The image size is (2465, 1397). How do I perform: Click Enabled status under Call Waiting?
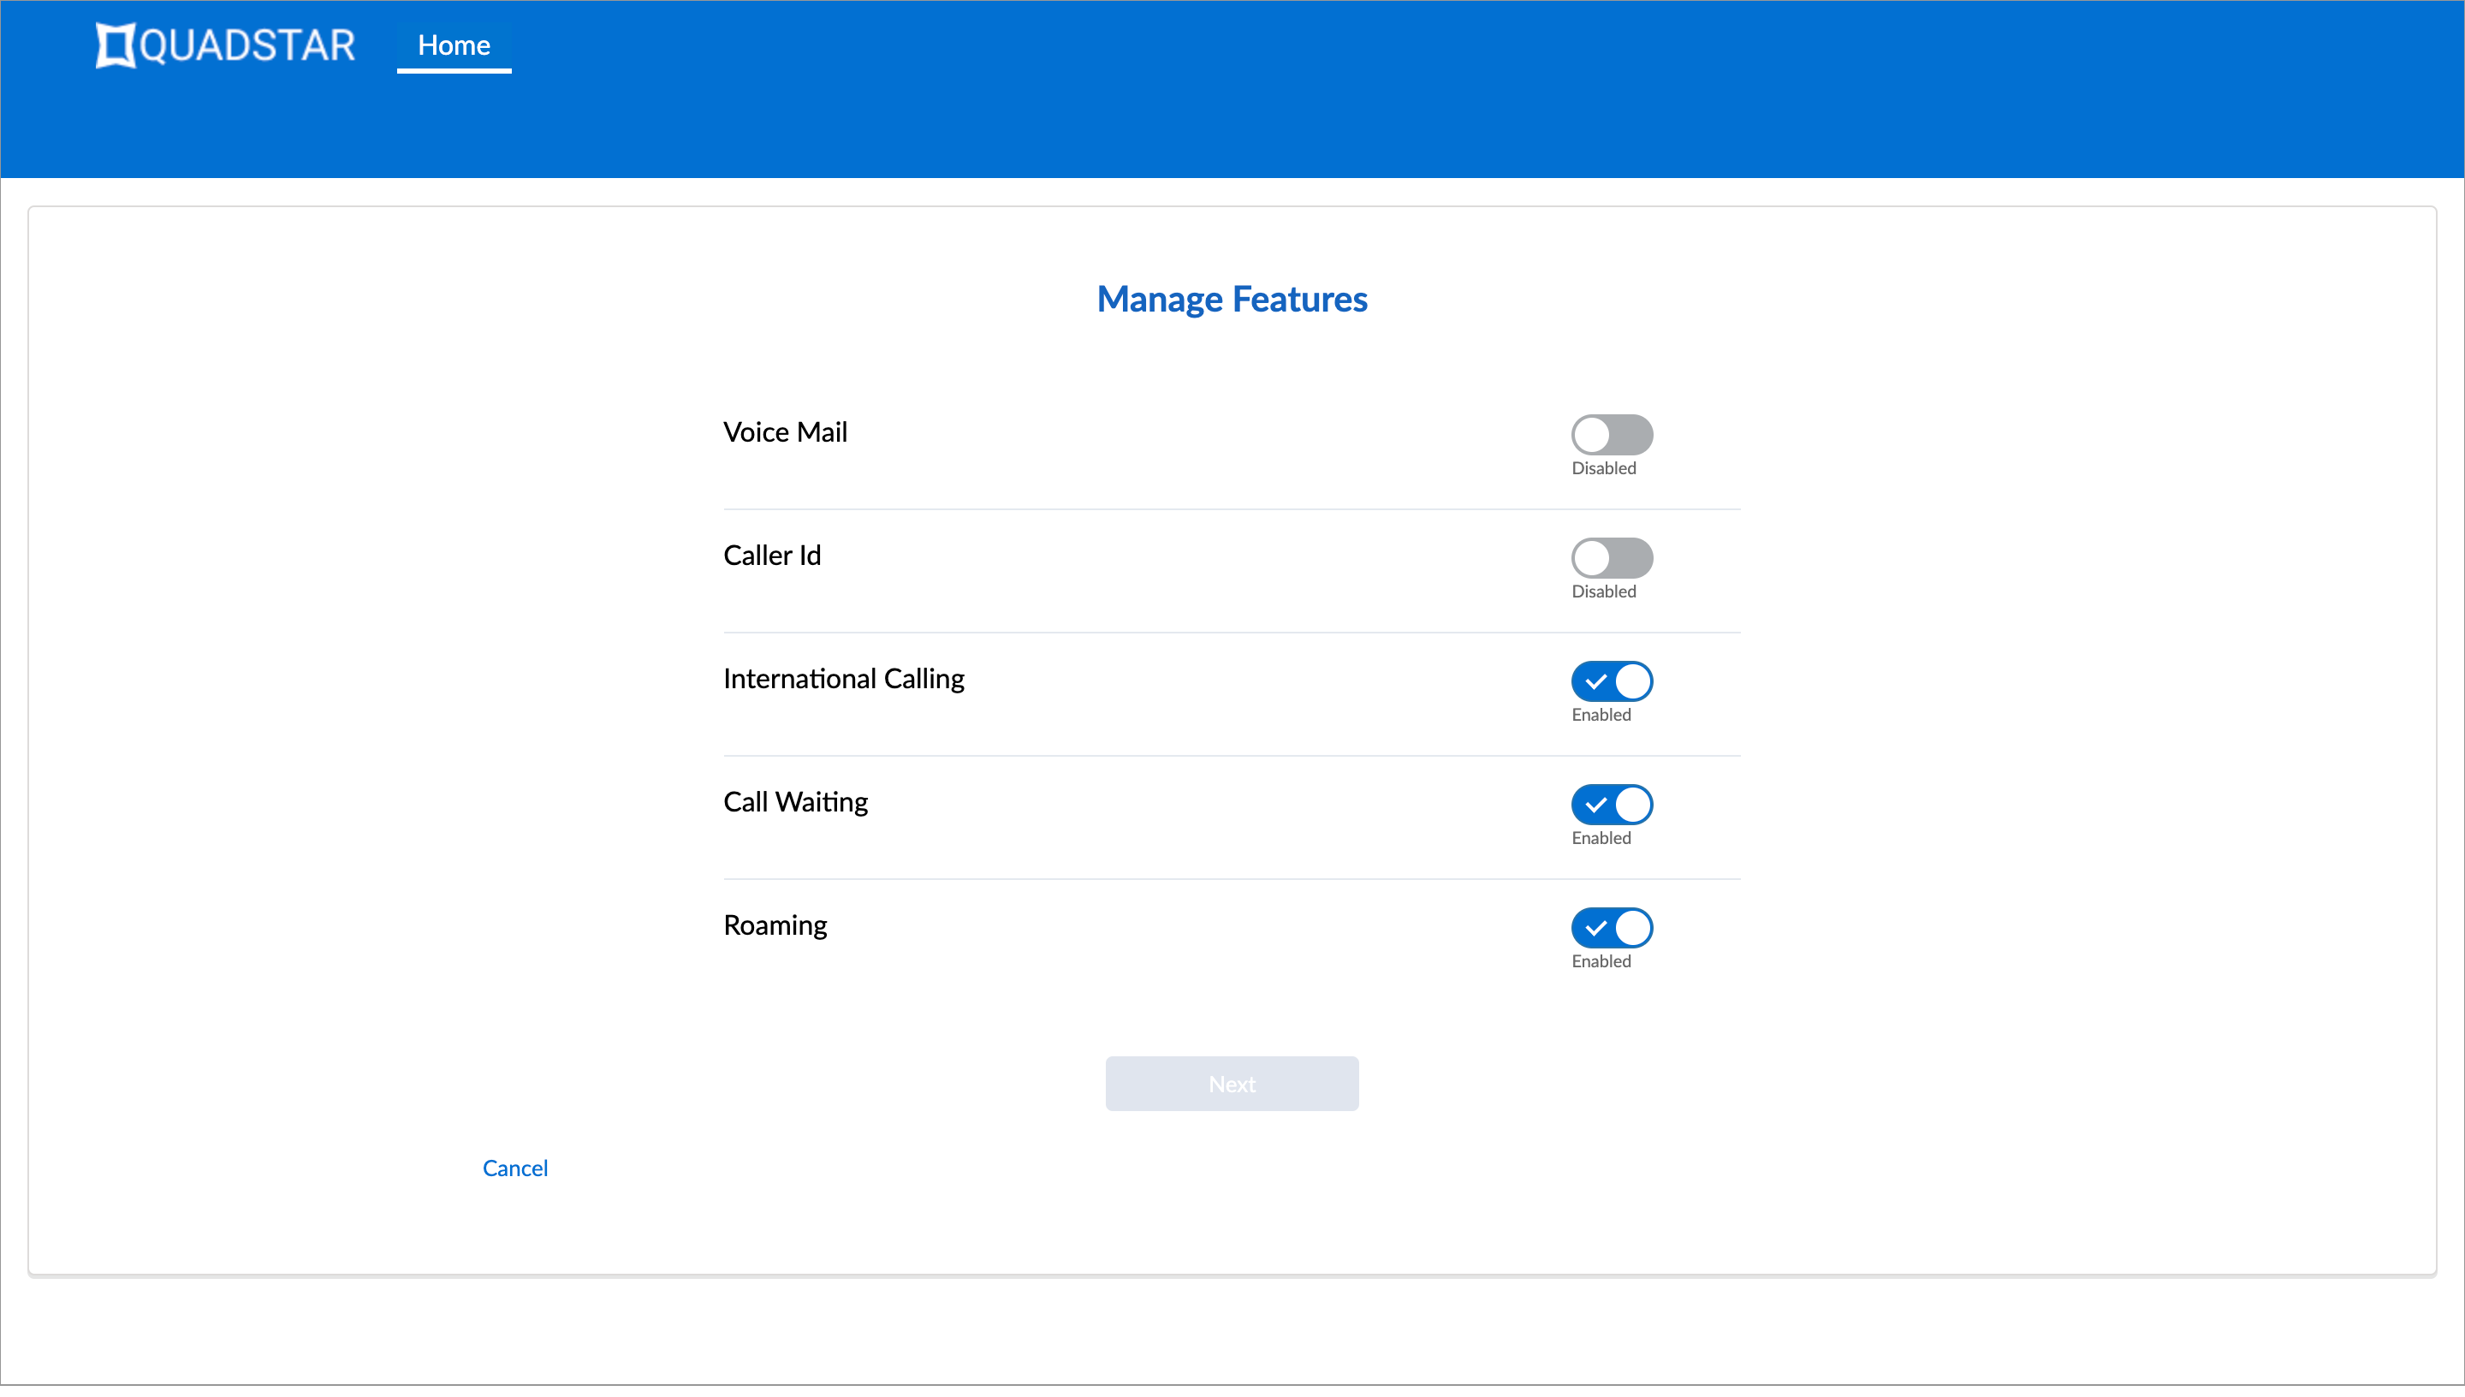1601,838
